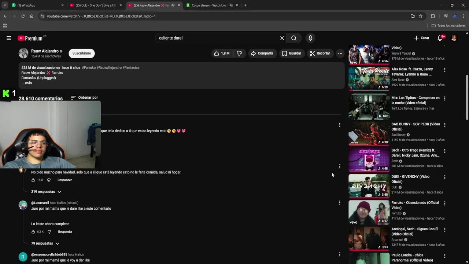Start voice search with microphone icon
Image resolution: width=469 pixels, height=264 pixels.
[x=310, y=38]
